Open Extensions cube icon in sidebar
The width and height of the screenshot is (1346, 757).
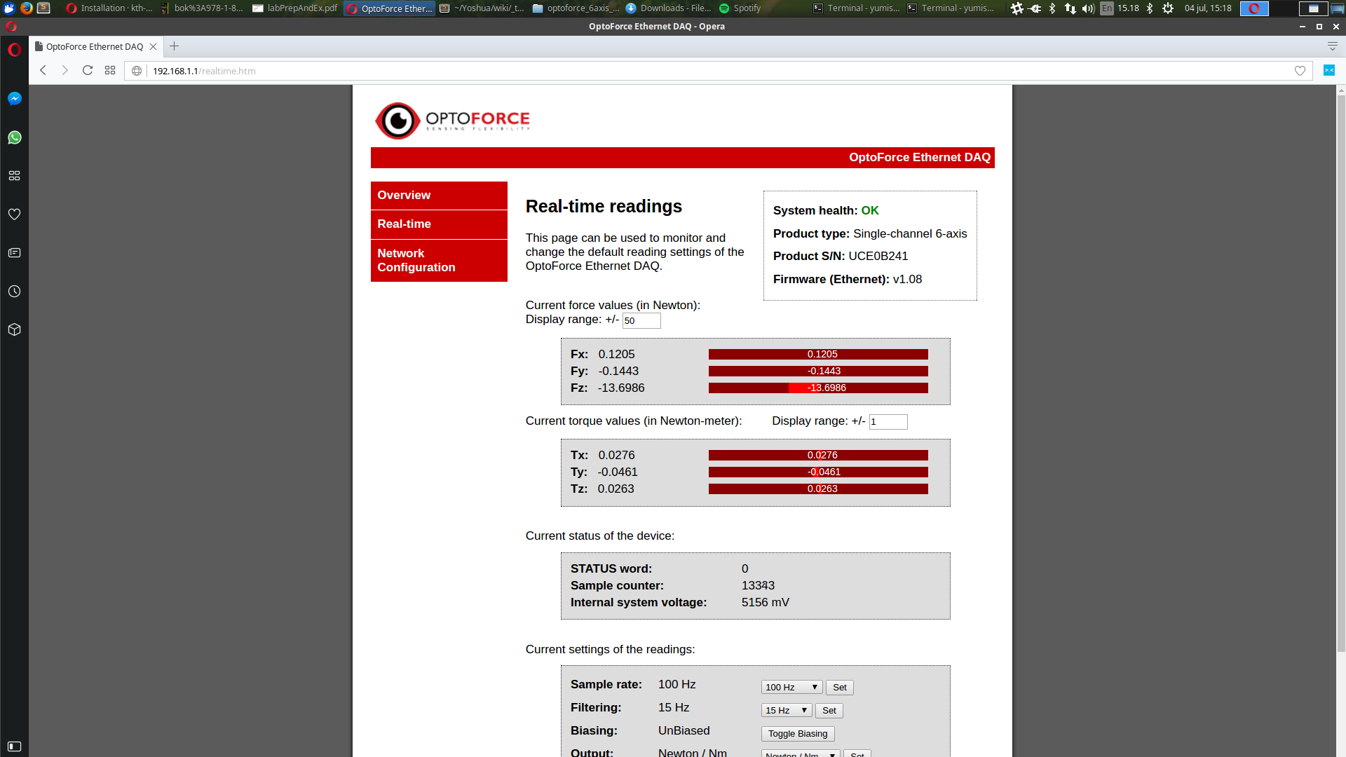pyautogui.click(x=14, y=329)
